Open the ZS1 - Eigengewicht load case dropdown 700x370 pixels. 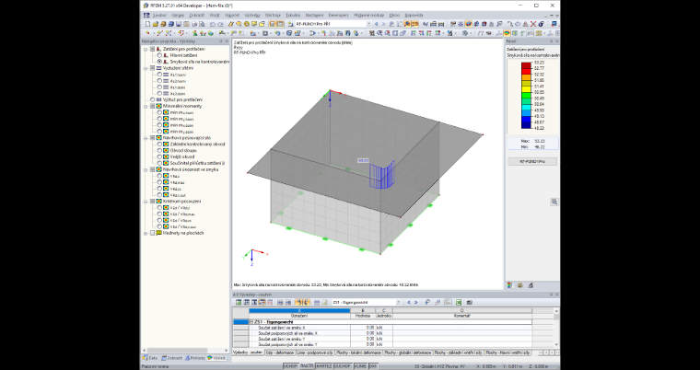coord(399,302)
